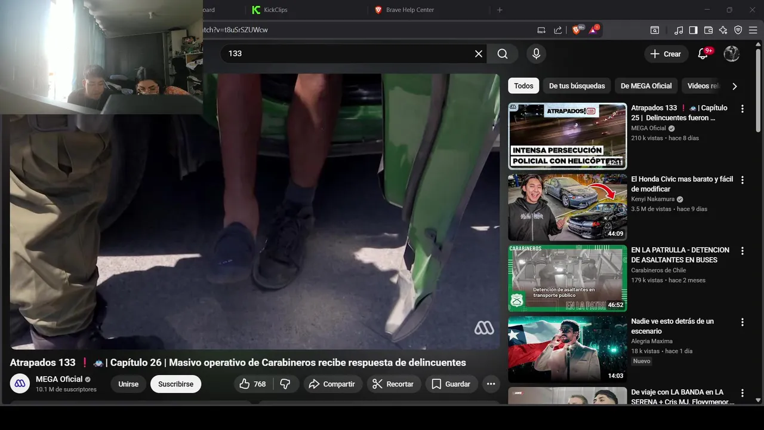Clear the YouTube search box text
Screen dimensions: 764x430
(479, 54)
